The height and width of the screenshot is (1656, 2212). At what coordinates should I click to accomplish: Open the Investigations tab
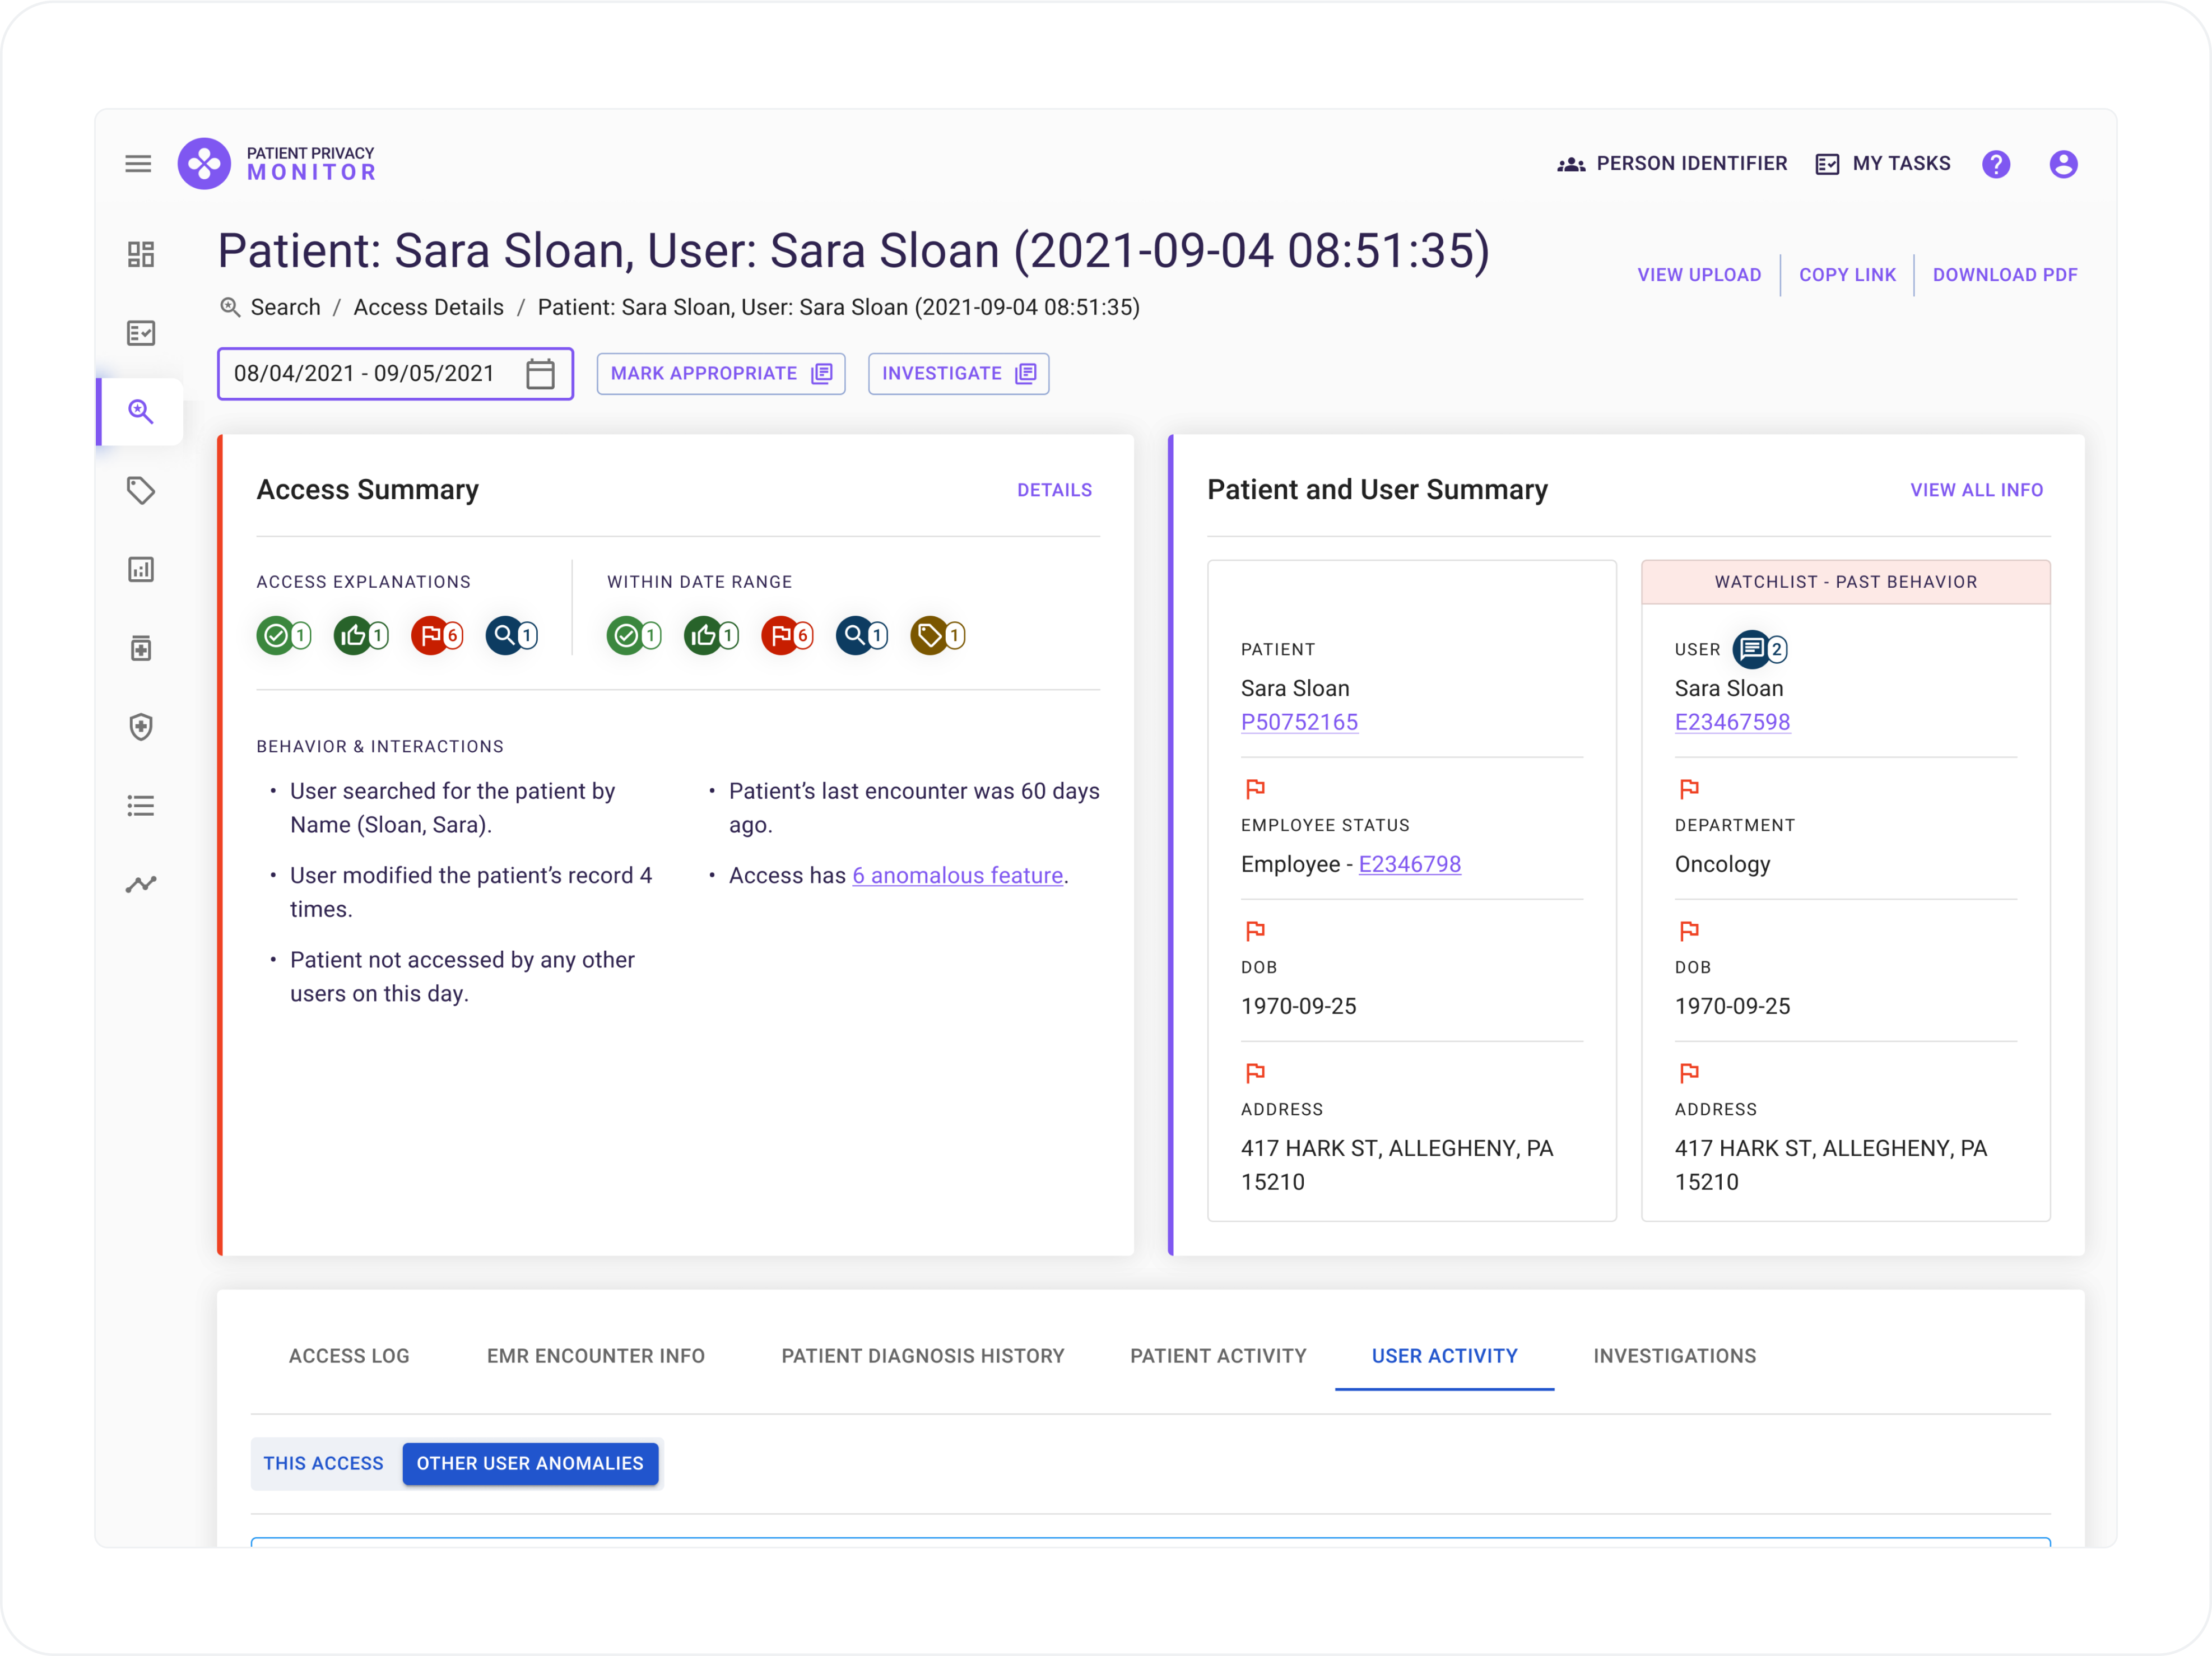1675,1356
